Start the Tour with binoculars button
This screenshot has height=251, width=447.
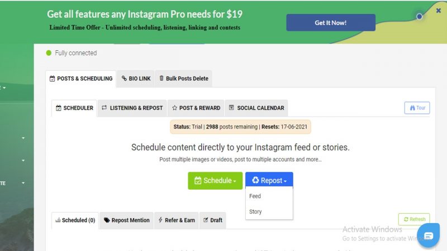(x=417, y=108)
